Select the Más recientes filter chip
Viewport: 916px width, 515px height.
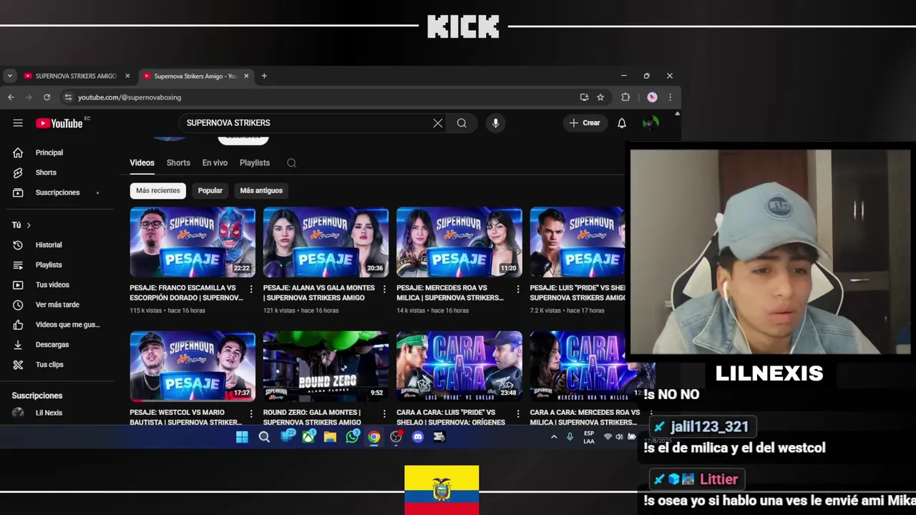pos(158,191)
